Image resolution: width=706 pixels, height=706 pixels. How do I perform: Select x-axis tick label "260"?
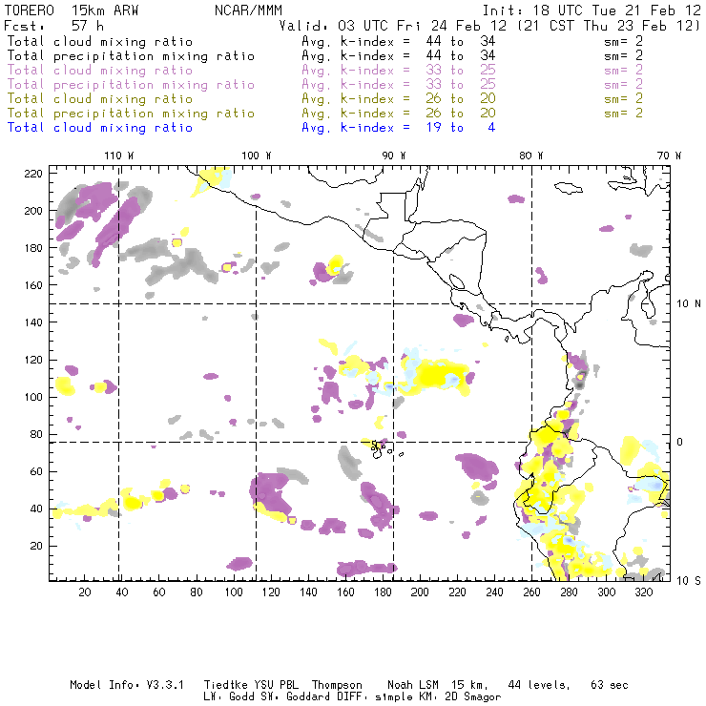coord(531,592)
